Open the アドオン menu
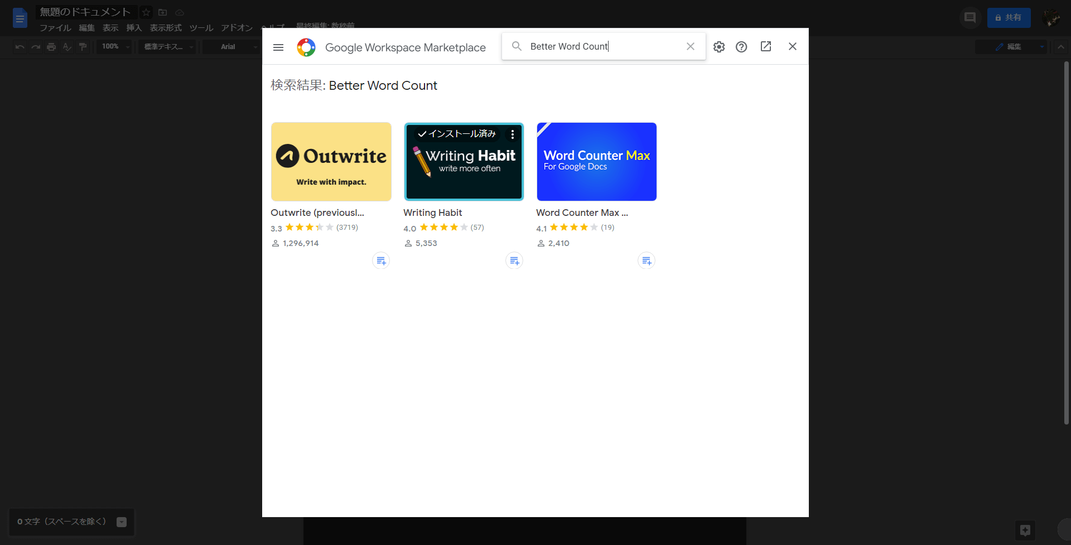Image resolution: width=1071 pixels, height=545 pixels. point(237,28)
